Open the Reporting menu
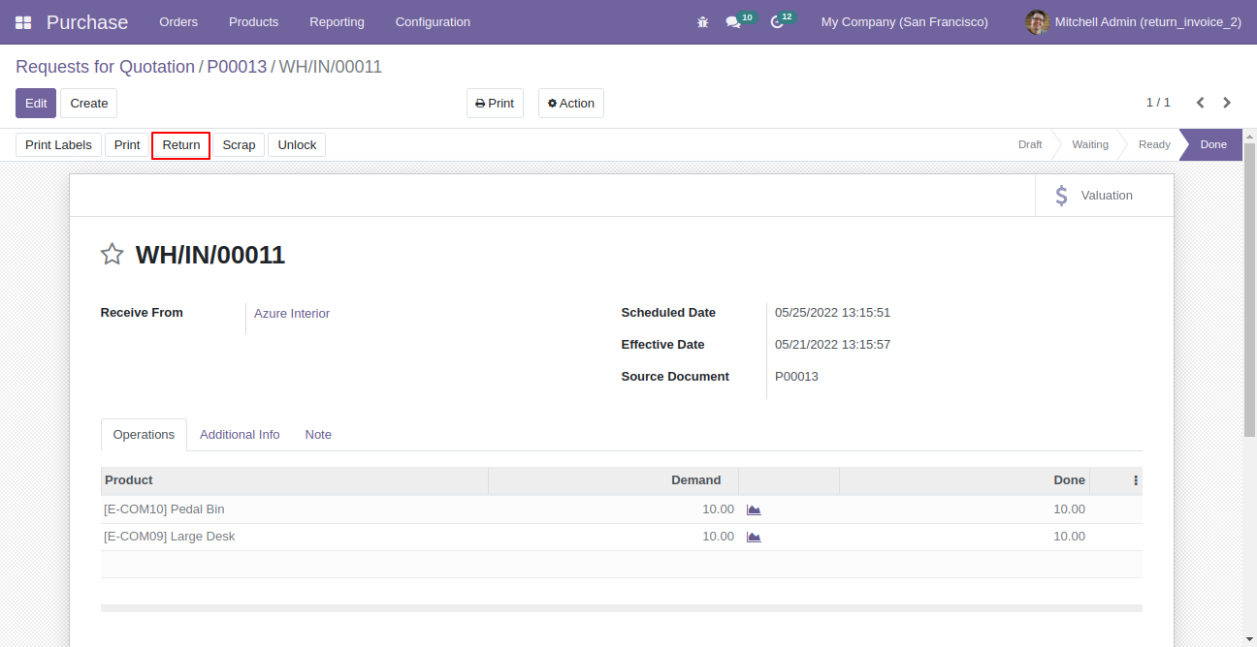 coord(338,22)
